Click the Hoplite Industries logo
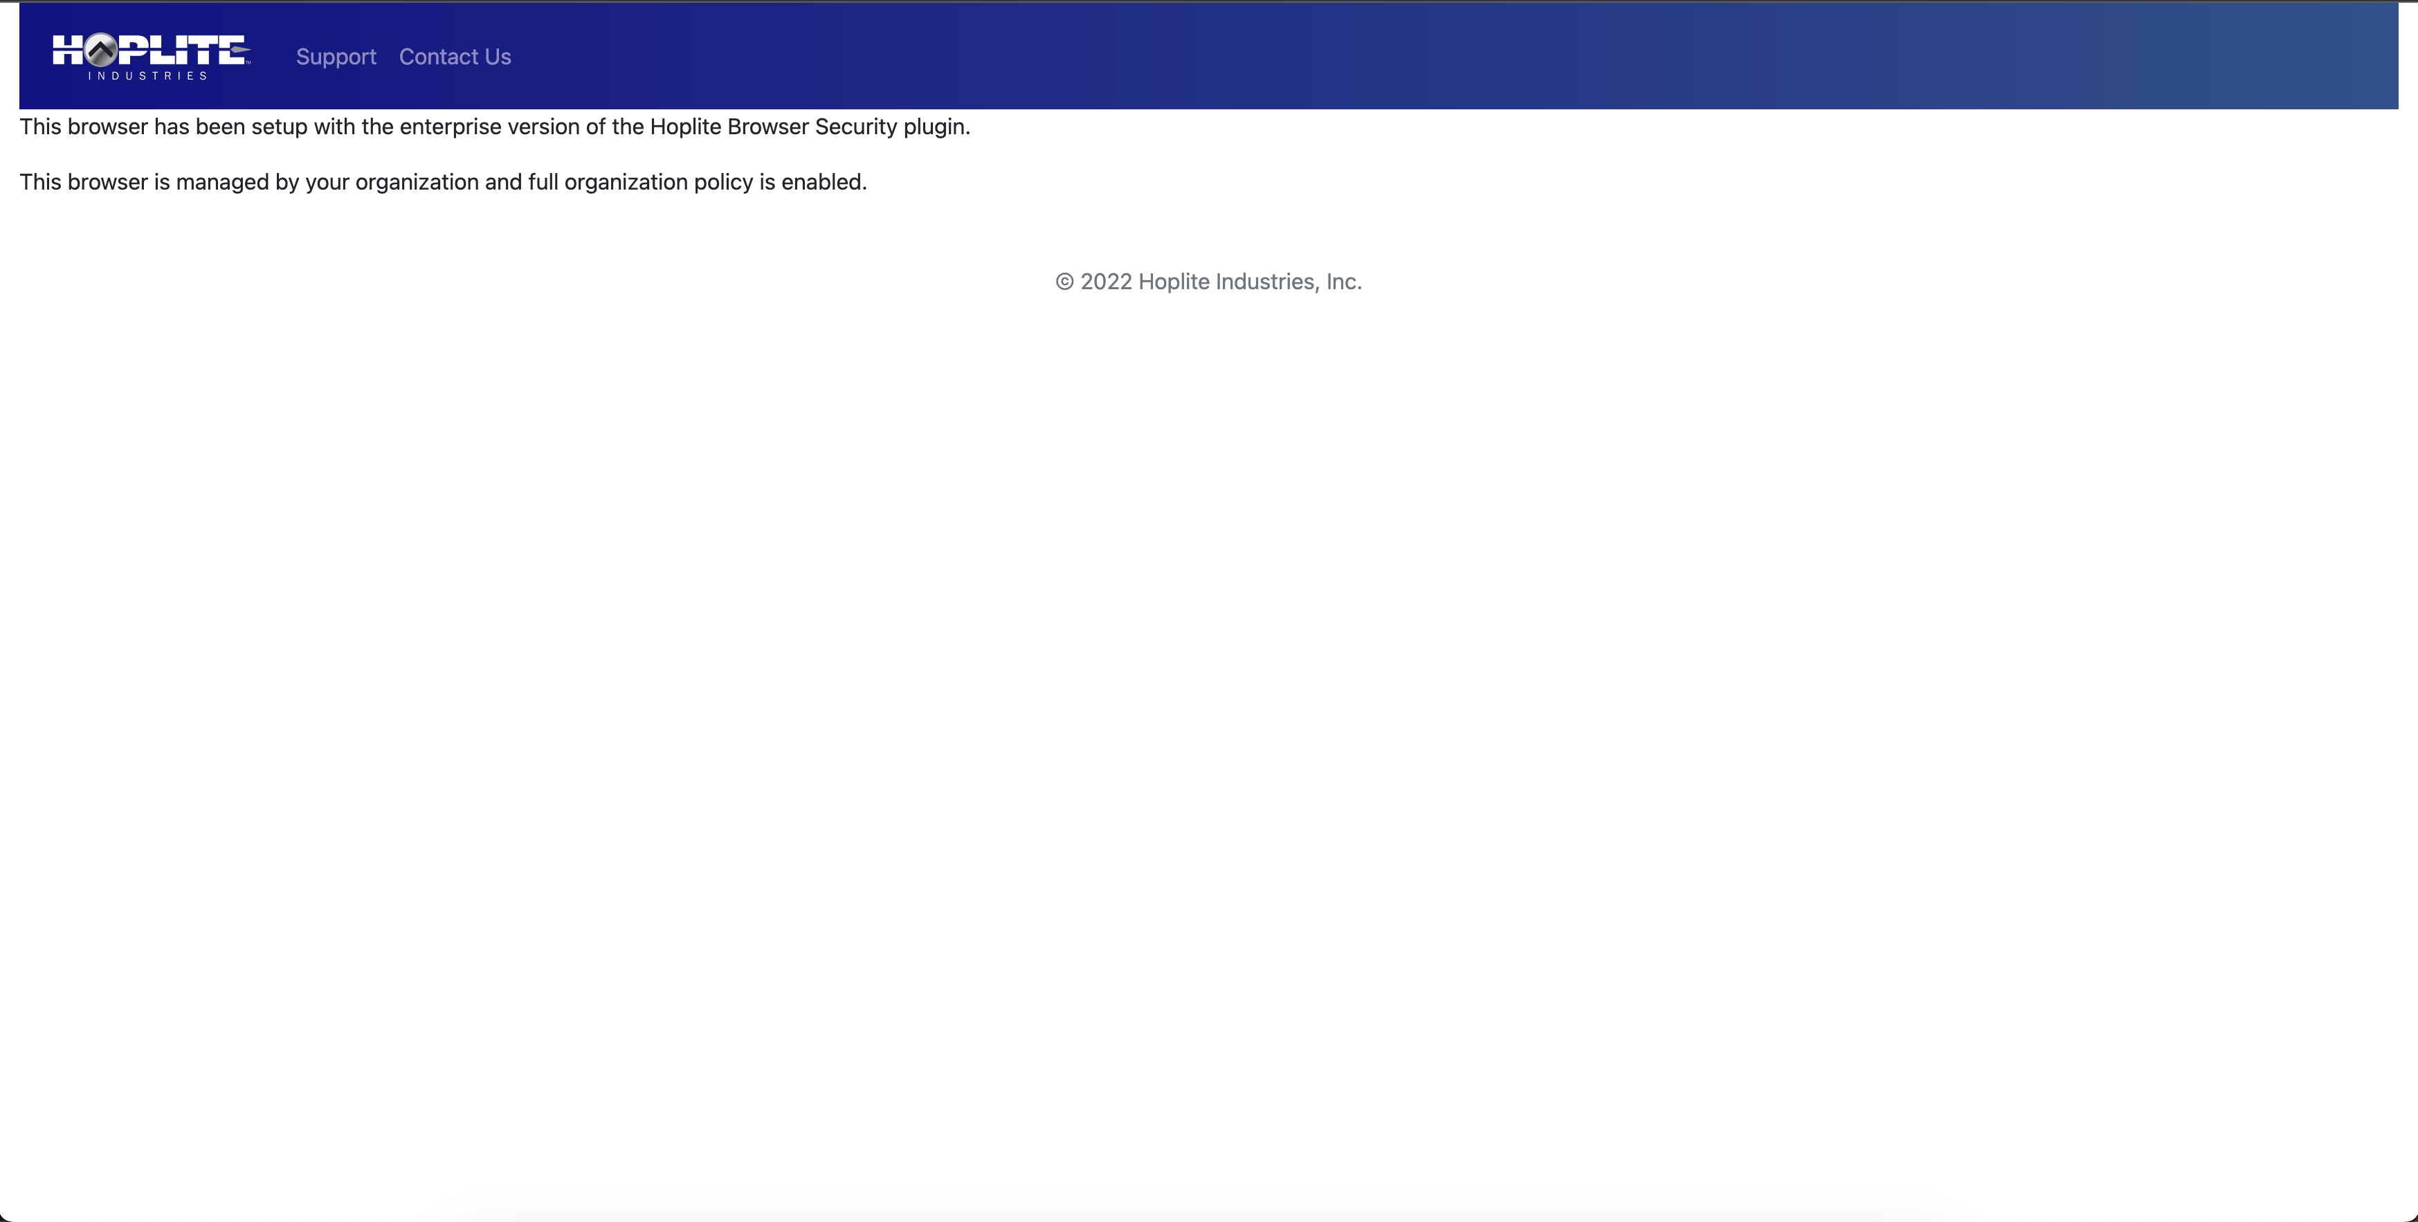Image resolution: width=2418 pixels, height=1222 pixels. [151, 56]
